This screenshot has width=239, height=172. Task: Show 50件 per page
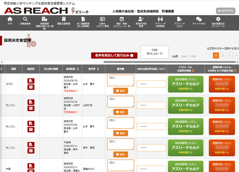193,57
